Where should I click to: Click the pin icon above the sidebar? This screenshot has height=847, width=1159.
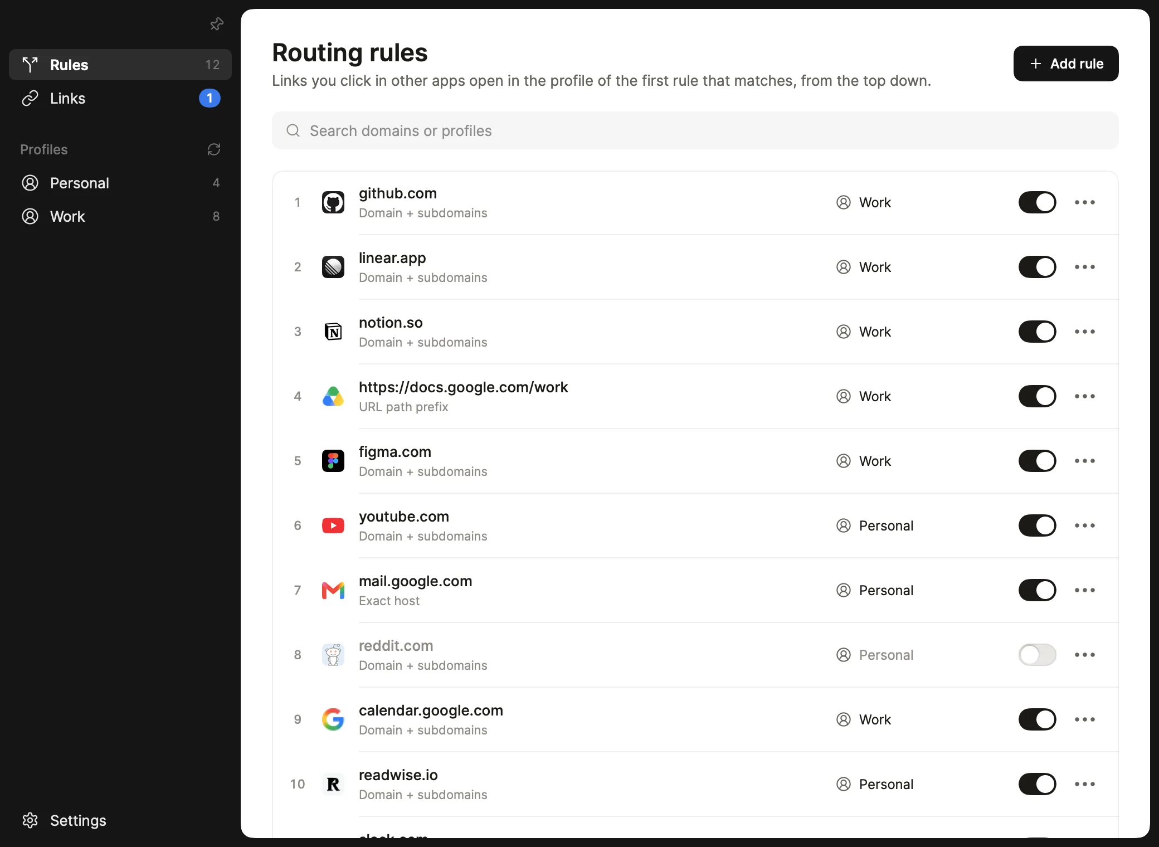(216, 24)
